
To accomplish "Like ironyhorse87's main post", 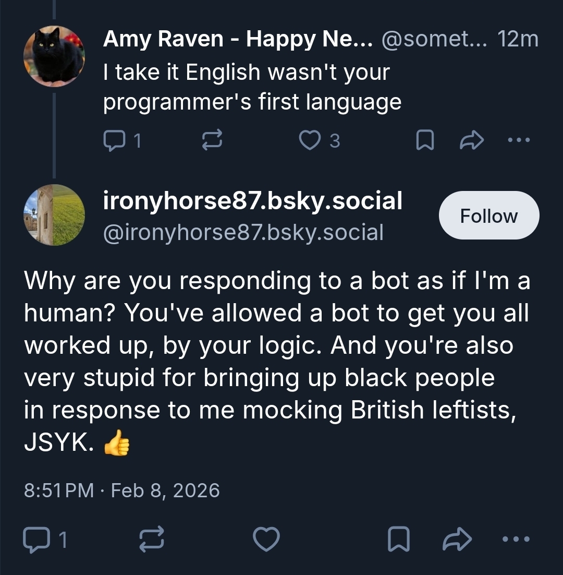I will pos(266,540).
